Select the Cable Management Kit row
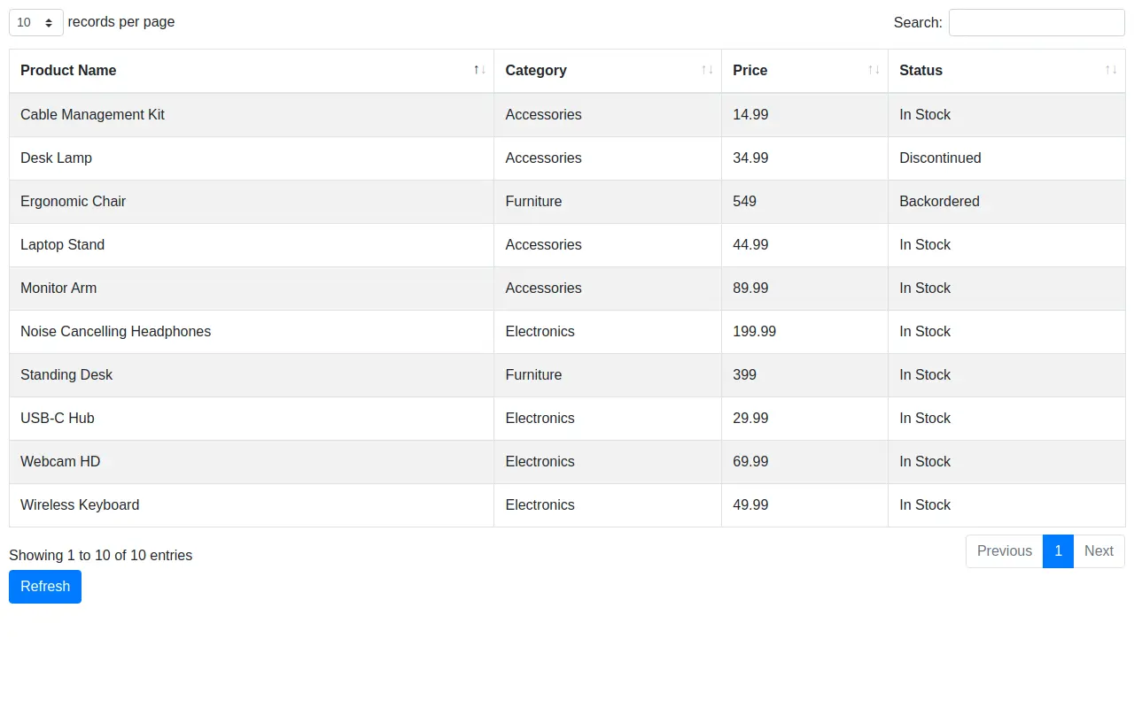 click(567, 115)
